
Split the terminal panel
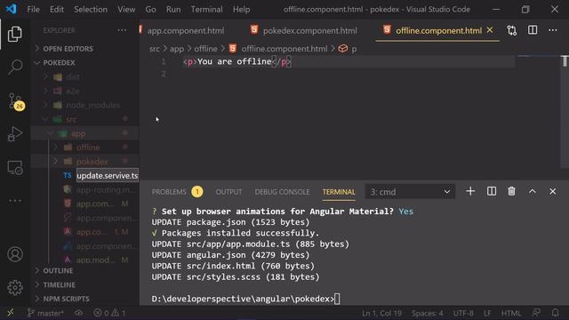click(492, 191)
